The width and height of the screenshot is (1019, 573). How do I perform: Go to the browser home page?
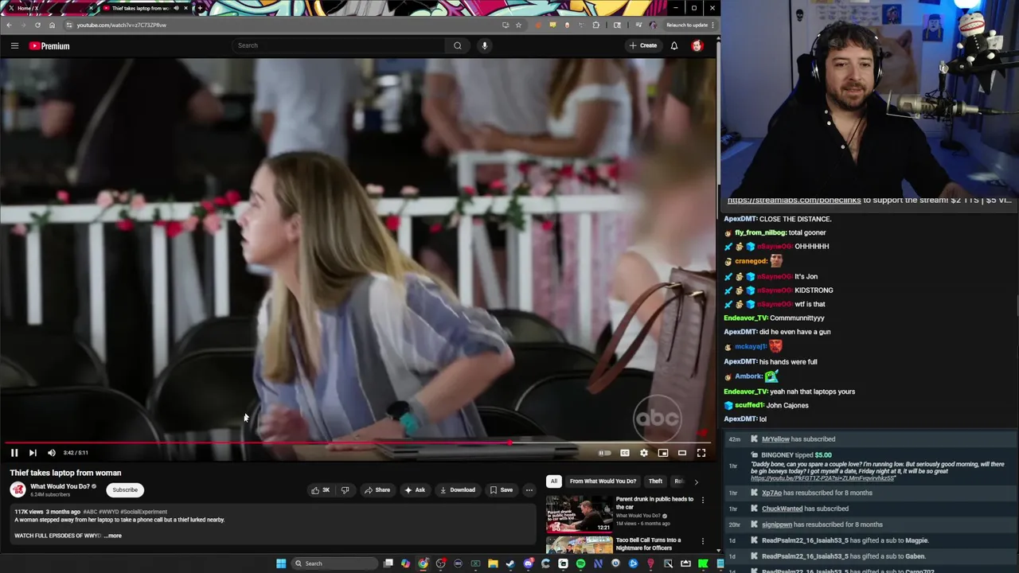pyautogui.click(x=52, y=25)
